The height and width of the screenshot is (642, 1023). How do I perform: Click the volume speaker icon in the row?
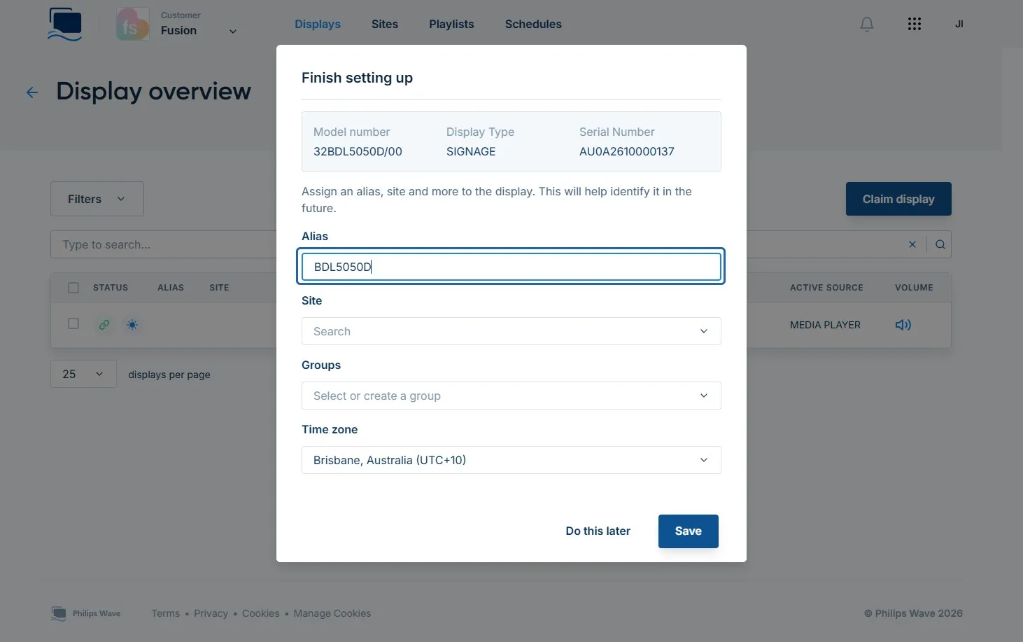(903, 325)
